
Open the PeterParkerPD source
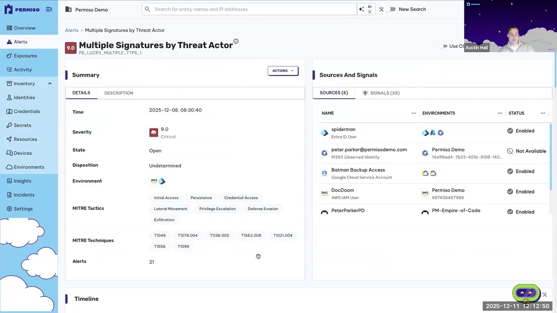348,211
